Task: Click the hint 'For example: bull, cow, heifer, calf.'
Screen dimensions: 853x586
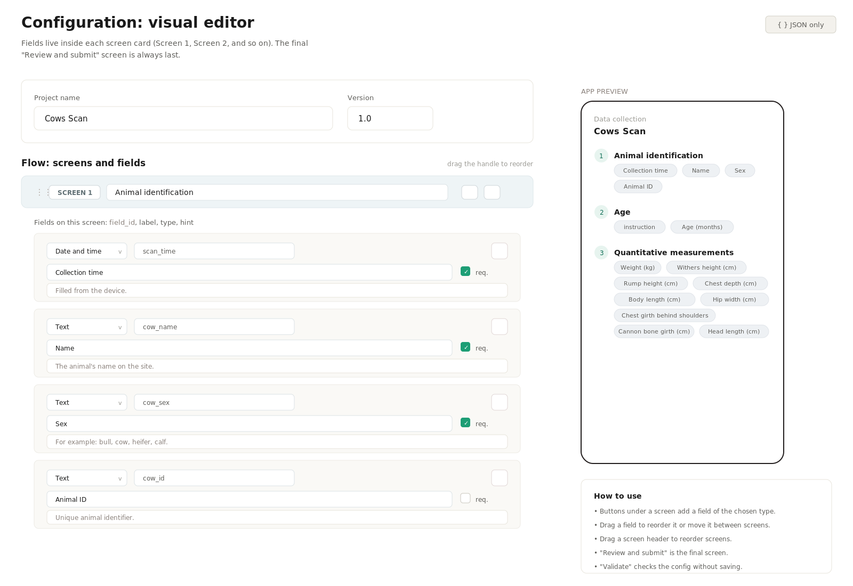Action: point(277,442)
